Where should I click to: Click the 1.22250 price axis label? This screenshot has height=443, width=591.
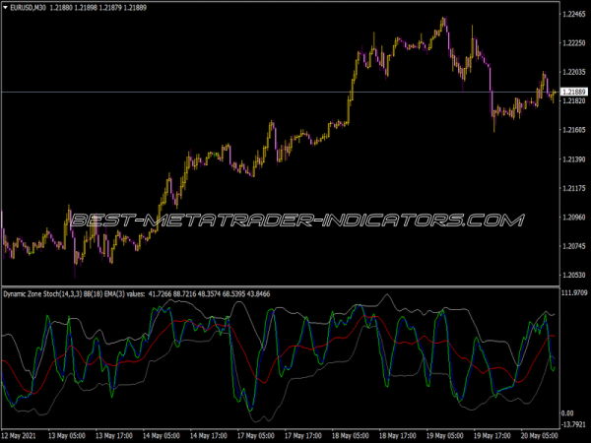[573, 43]
